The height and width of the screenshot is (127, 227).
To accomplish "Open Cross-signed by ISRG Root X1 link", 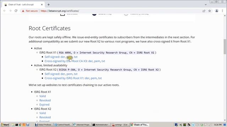I will click(x=64, y=78).
